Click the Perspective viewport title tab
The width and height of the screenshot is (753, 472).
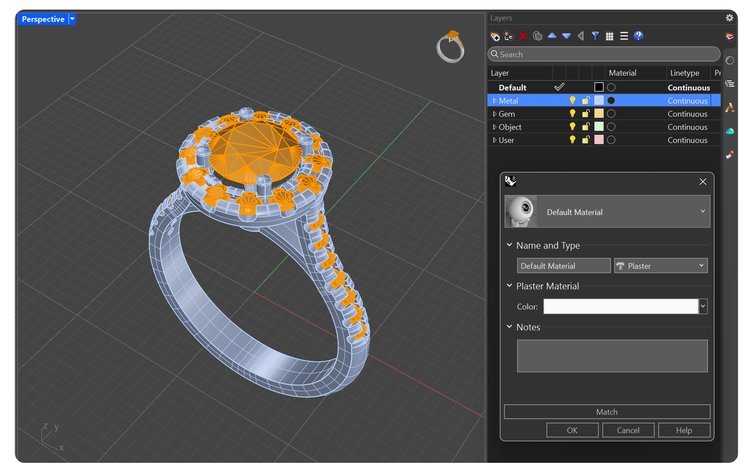tap(43, 19)
